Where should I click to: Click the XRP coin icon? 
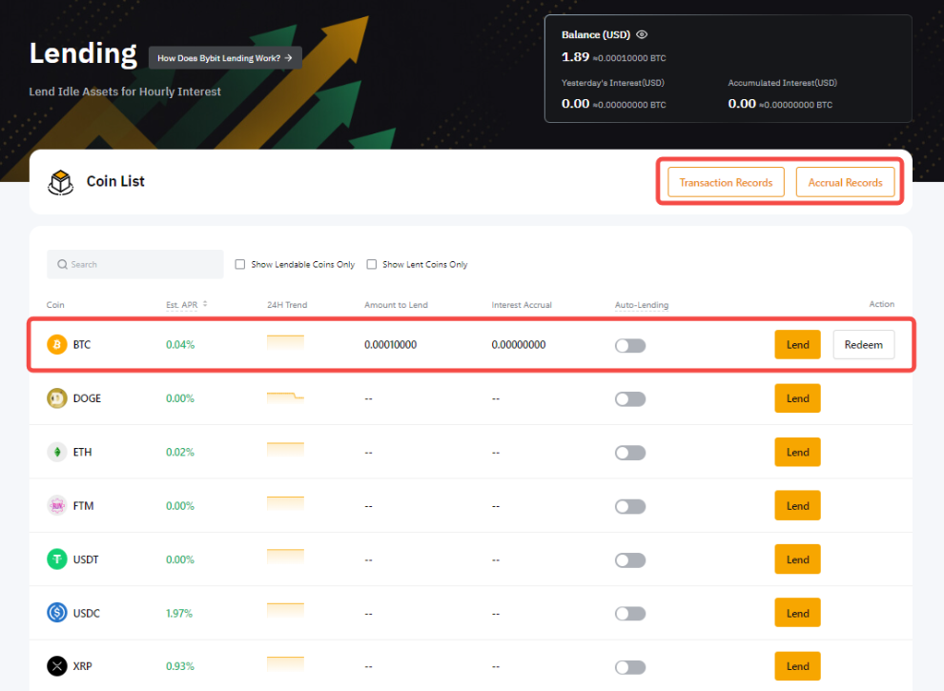point(57,666)
